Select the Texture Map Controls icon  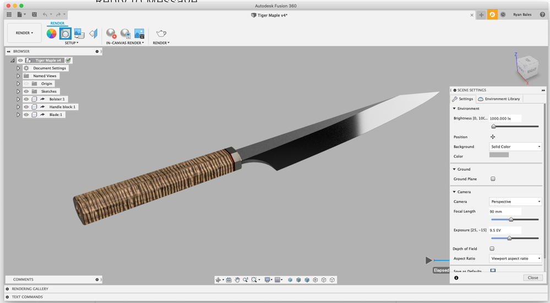click(93, 33)
